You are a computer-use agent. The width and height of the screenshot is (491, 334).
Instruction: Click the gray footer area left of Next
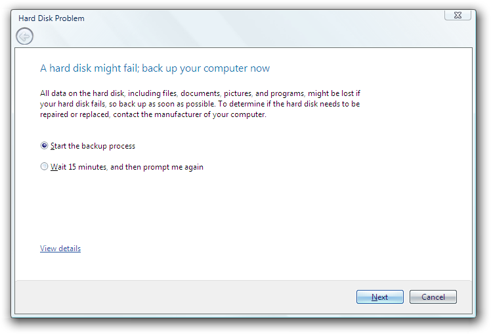pyautogui.click(x=184, y=297)
